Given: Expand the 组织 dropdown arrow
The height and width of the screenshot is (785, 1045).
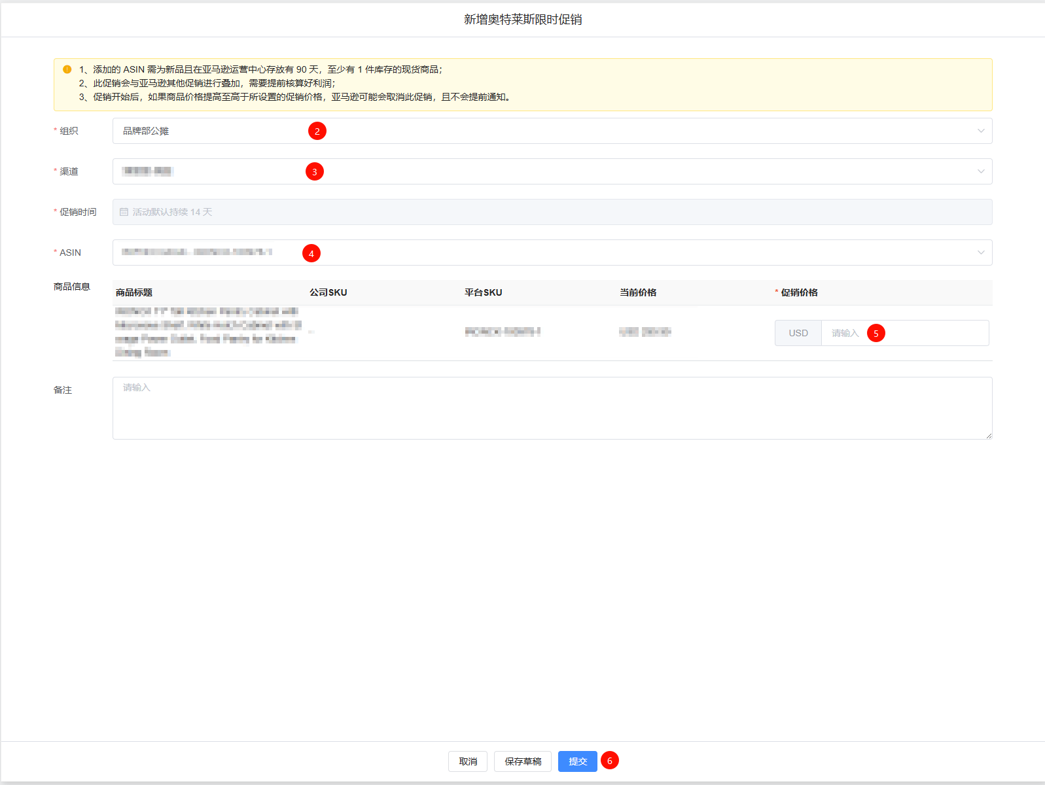Looking at the screenshot, I should (x=980, y=131).
